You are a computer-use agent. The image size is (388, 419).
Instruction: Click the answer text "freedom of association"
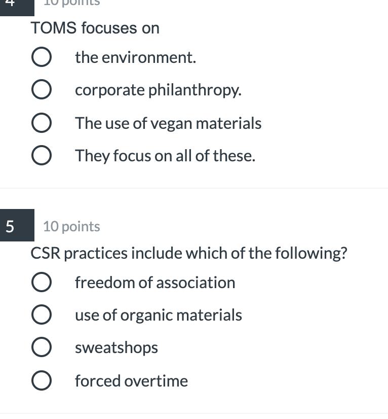155,282
